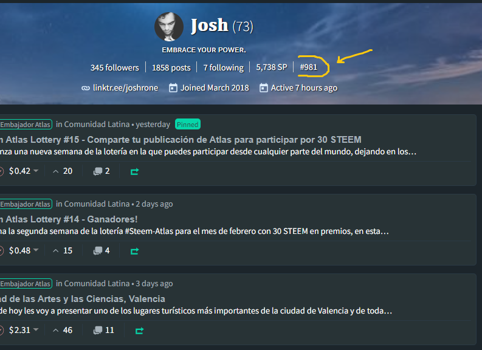Upvote the post with 46 votes
482x350 pixels.
pyautogui.click(x=56, y=331)
